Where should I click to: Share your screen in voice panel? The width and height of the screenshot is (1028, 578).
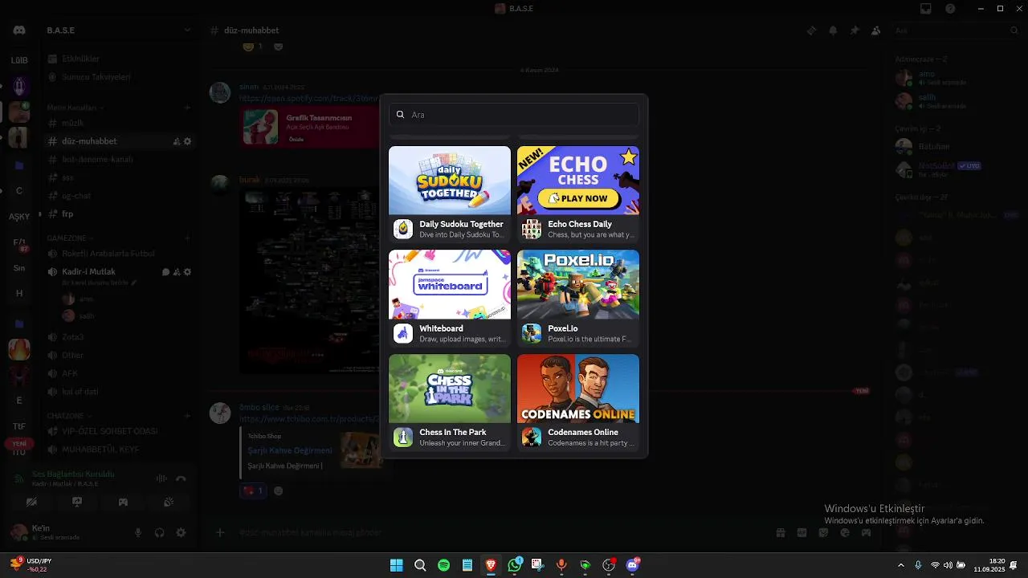(77, 502)
